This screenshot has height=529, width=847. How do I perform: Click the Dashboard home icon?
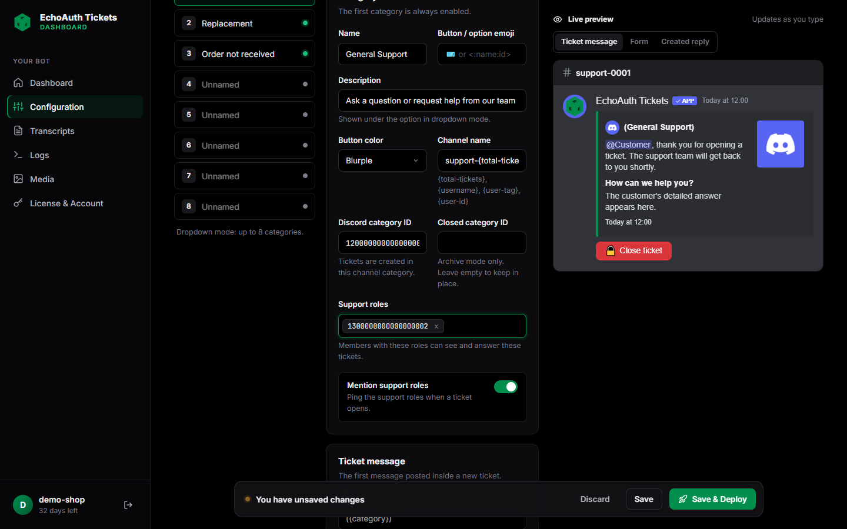pos(18,83)
